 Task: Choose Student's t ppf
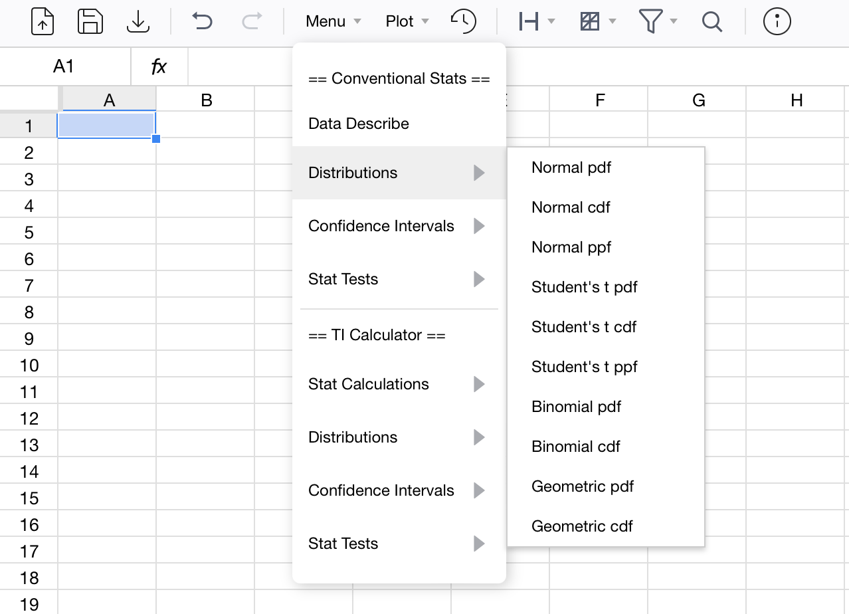click(605, 367)
